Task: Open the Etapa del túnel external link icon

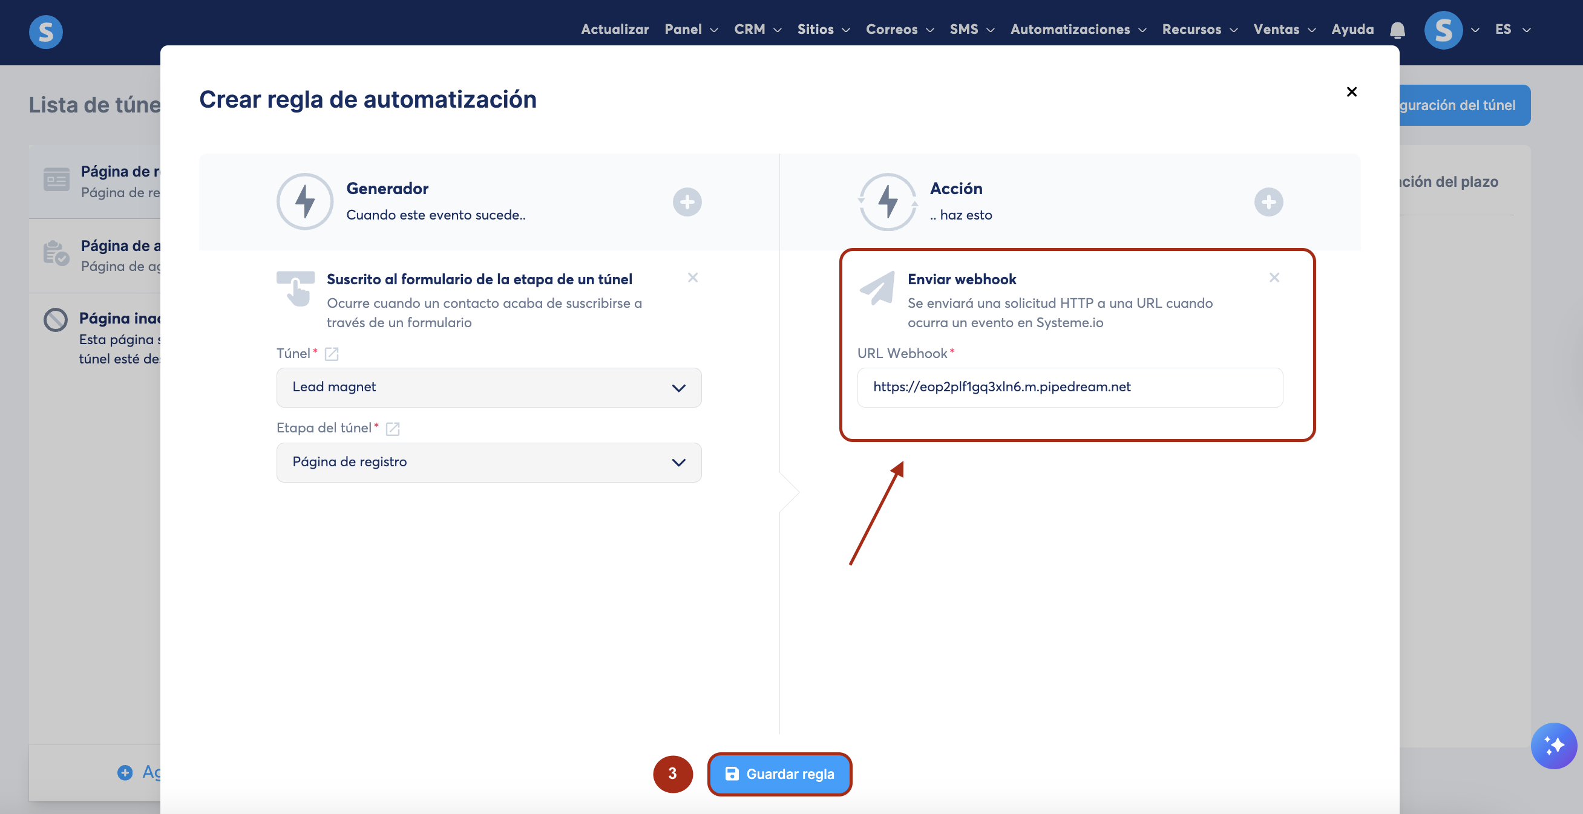Action: click(x=392, y=429)
